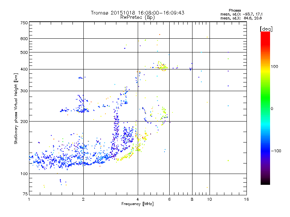This screenshot has height=217, width=290.
Task: Click the small blue echo cluster near 350 km
Action: pyautogui.click(x=81, y=78)
